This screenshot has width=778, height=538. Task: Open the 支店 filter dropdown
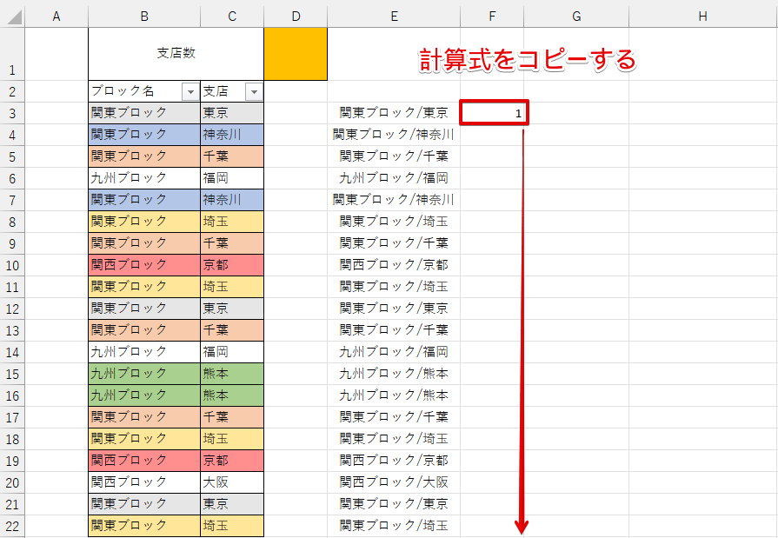coord(254,92)
